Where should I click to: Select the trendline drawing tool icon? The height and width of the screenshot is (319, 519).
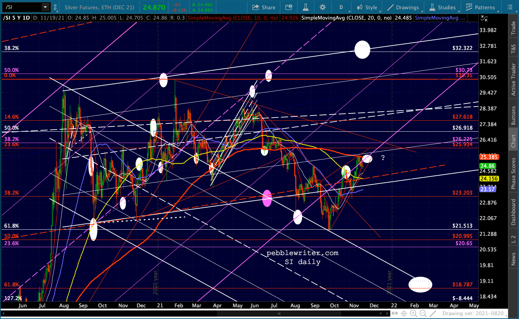coord(433,313)
